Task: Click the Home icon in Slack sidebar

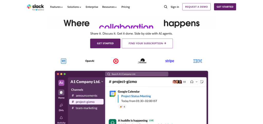Action: [61, 93]
